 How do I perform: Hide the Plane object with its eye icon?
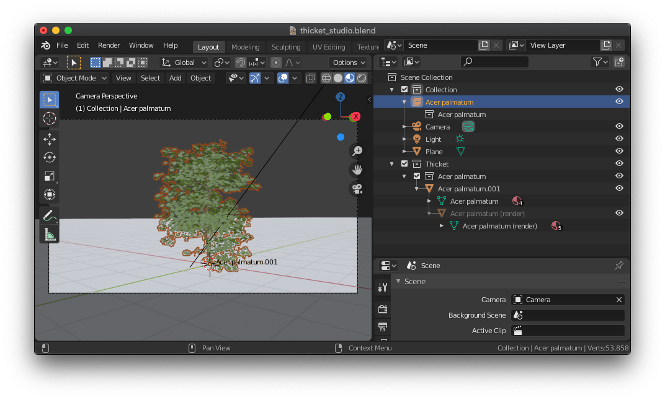coord(619,150)
